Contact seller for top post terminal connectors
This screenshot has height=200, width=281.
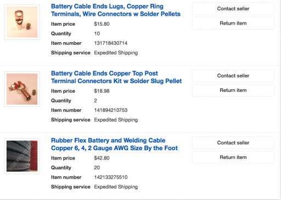point(233,76)
